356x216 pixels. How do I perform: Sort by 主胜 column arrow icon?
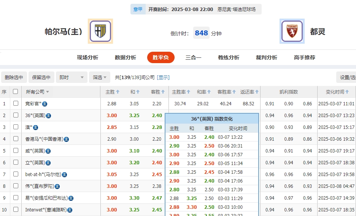click(118, 92)
